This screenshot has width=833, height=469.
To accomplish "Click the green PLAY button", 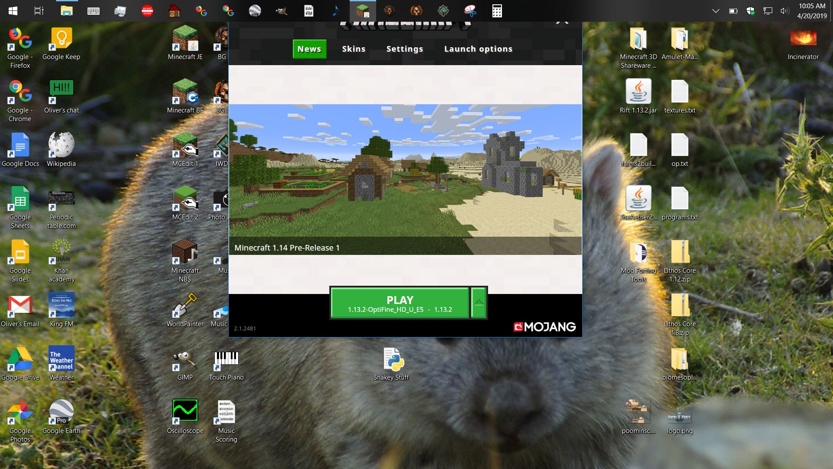I will click(400, 304).
